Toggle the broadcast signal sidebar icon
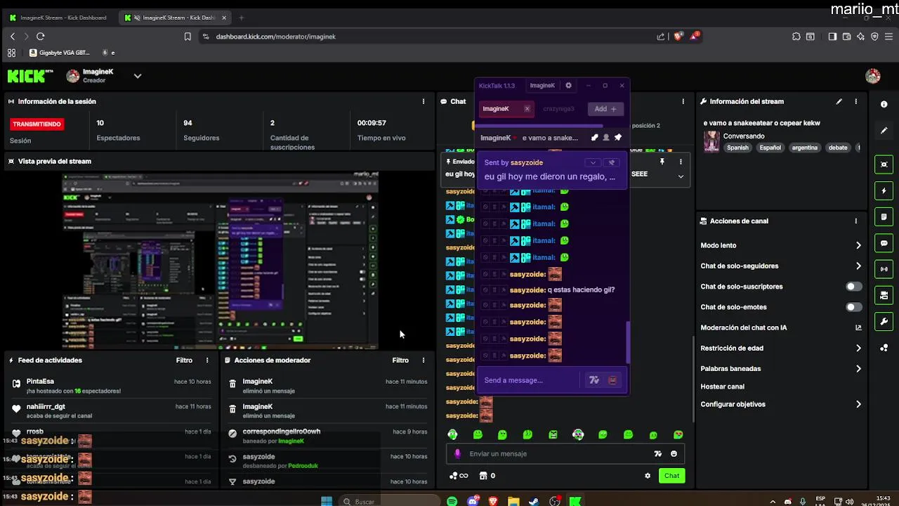899x506 pixels. [884, 269]
